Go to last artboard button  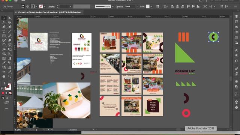[x=52, y=130]
